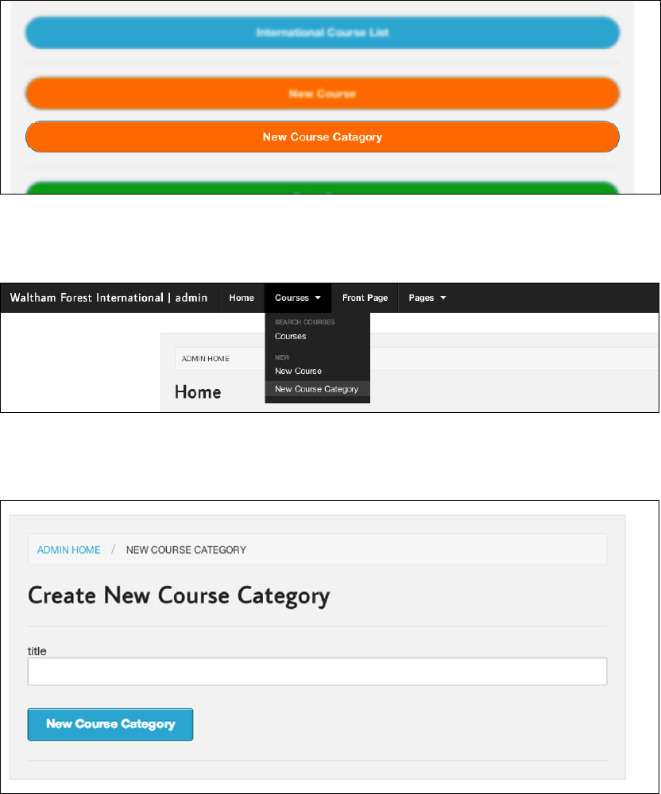Focus the title input field
The height and width of the screenshot is (794, 661).
(x=317, y=672)
